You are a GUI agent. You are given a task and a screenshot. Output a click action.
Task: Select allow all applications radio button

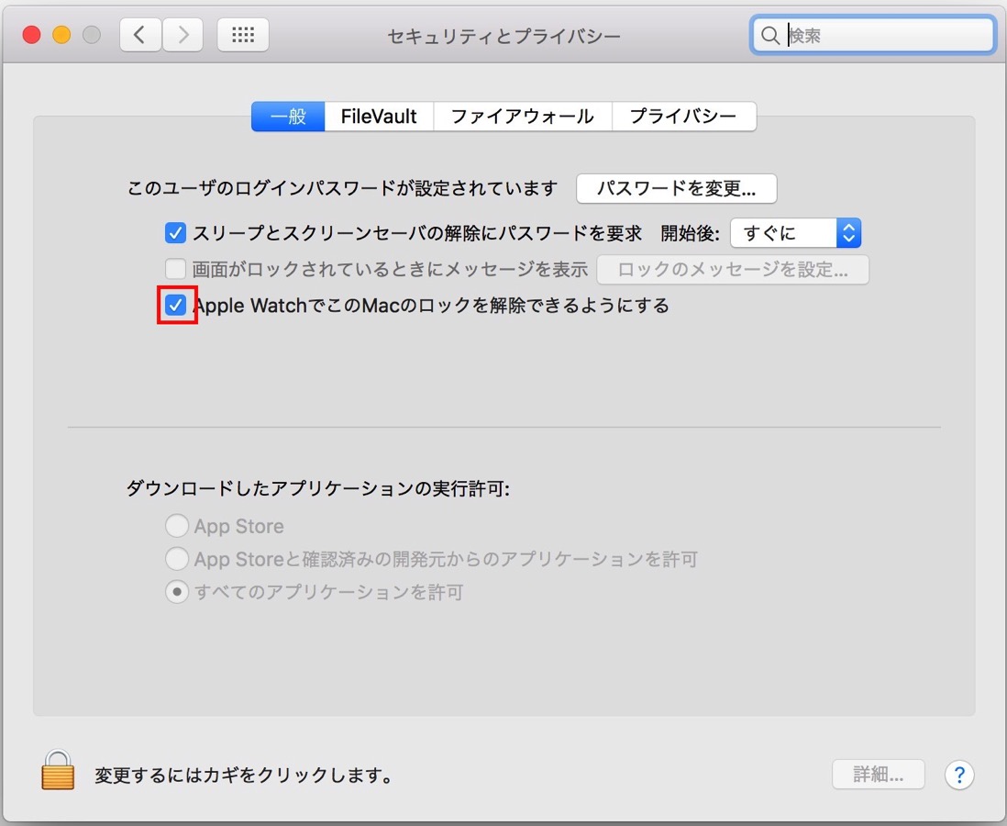point(177,591)
